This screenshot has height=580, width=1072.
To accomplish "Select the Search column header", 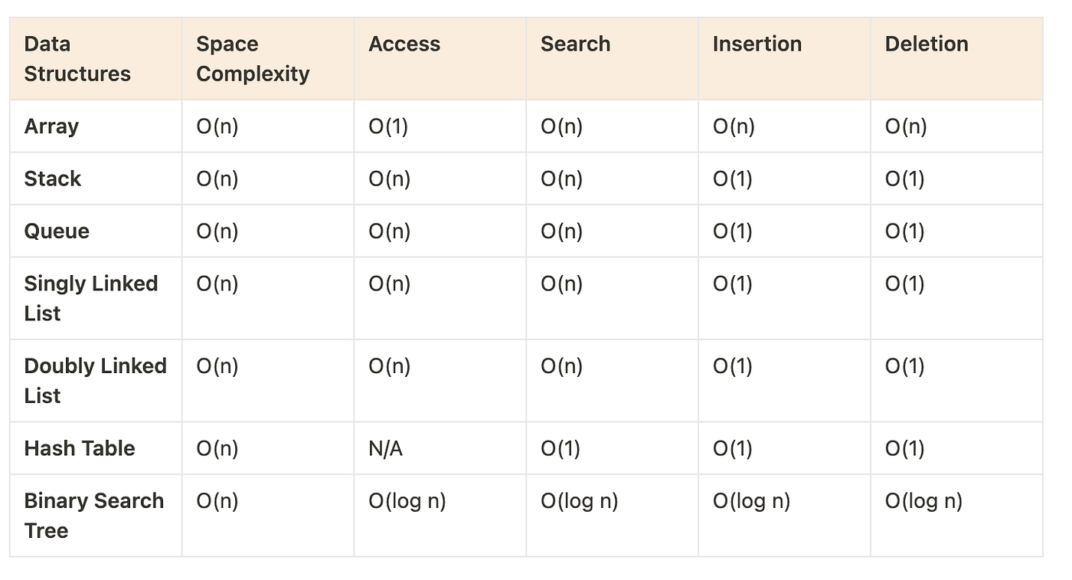I will pos(575,44).
